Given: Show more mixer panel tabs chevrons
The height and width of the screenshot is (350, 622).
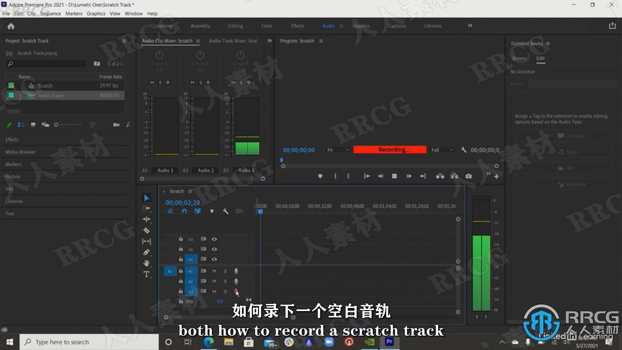Looking at the screenshot, I should [x=270, y=41].
